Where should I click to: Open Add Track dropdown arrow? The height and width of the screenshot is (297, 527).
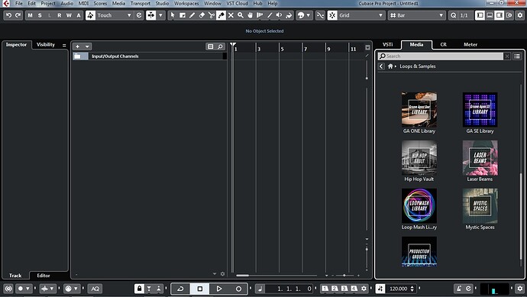pos(87,47)
